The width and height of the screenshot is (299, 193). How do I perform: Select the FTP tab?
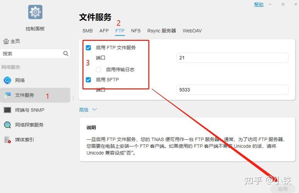120,30
